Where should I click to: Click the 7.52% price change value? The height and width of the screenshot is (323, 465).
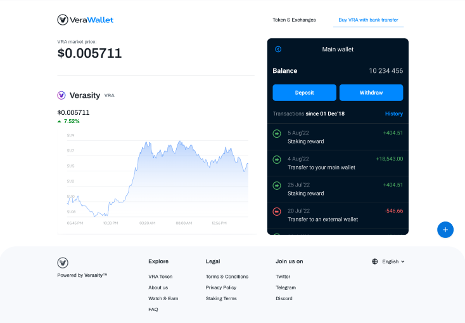(x=72, y=121)
